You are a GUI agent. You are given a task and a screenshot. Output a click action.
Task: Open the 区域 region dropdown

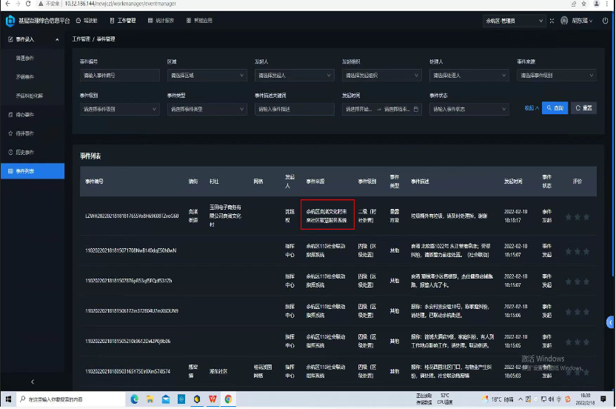[x=207, y=76]
